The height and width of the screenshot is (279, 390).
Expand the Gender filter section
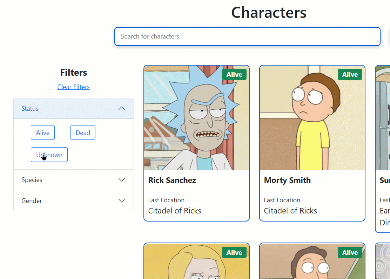(74, 201)
